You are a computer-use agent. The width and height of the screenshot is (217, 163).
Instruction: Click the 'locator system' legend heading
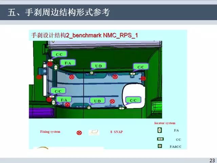click(x=165, y=123)
